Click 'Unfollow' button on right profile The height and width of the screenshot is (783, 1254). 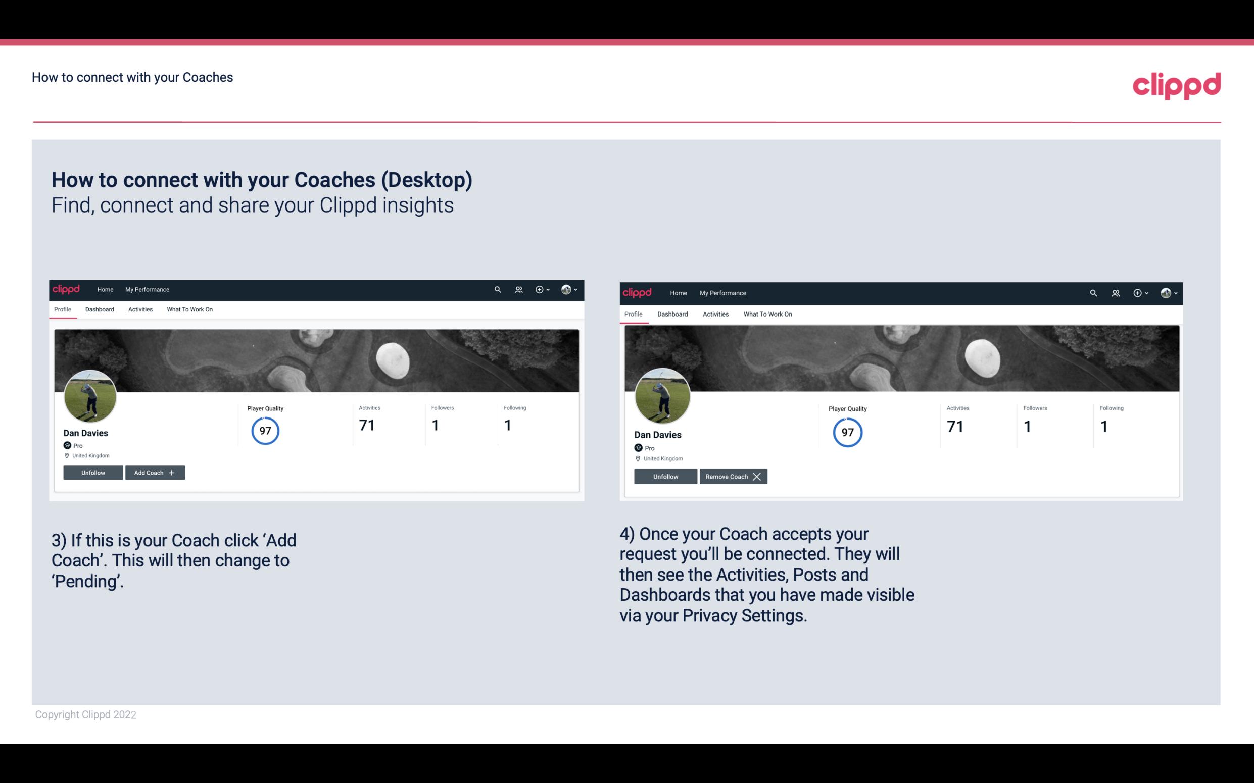(x=665, y=476)
